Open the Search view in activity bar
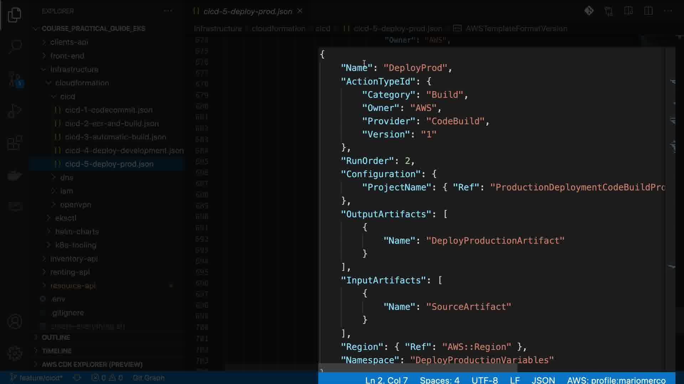Viewport: 684px width, 384px height. pyautogui.click(x=15, y=46)
